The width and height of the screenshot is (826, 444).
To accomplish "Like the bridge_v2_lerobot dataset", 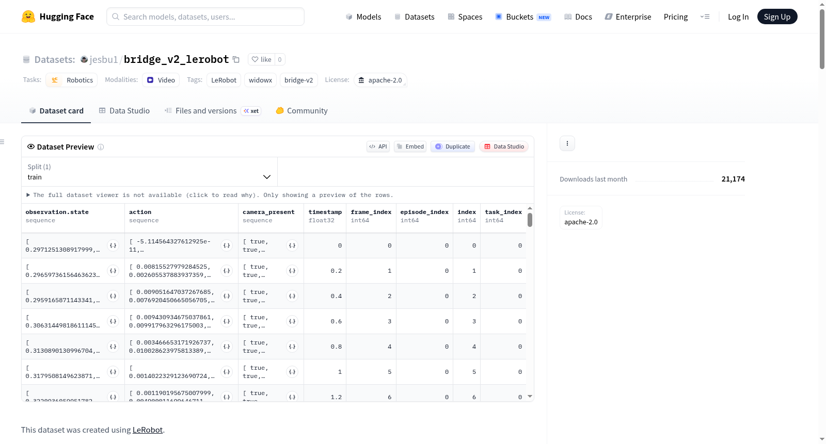I will 261,59.
